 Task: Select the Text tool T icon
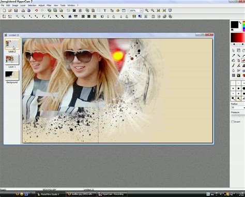click(x=104, y=10)
